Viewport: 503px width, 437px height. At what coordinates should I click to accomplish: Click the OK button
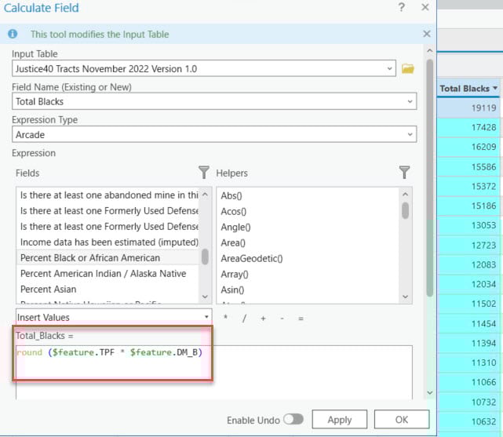(402, 420)
